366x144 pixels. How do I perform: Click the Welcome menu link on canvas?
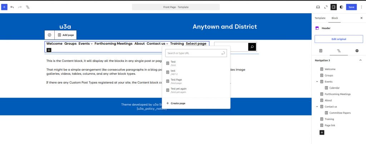(x=54, y=43)
